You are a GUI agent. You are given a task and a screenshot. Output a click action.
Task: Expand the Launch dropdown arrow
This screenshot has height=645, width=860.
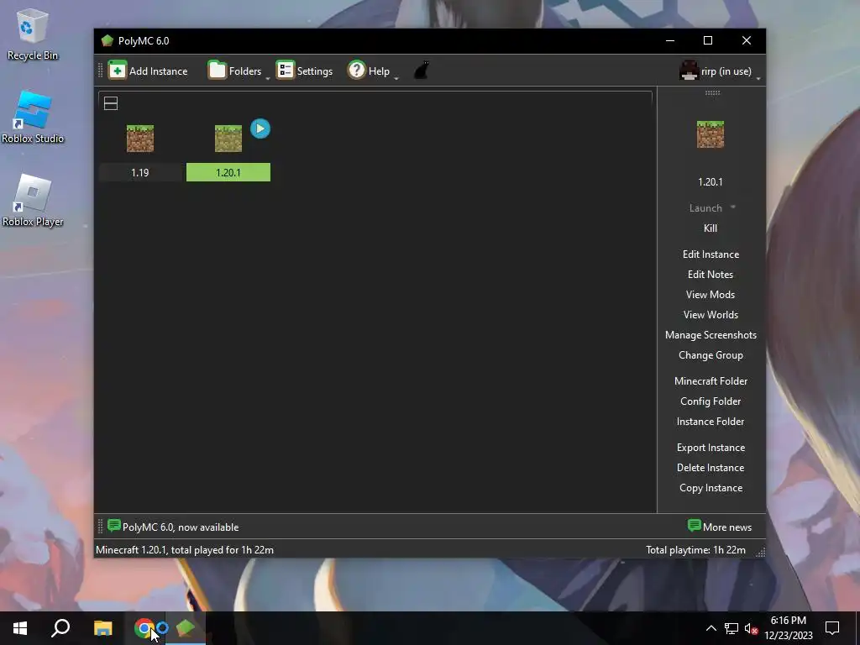[733, 207]
